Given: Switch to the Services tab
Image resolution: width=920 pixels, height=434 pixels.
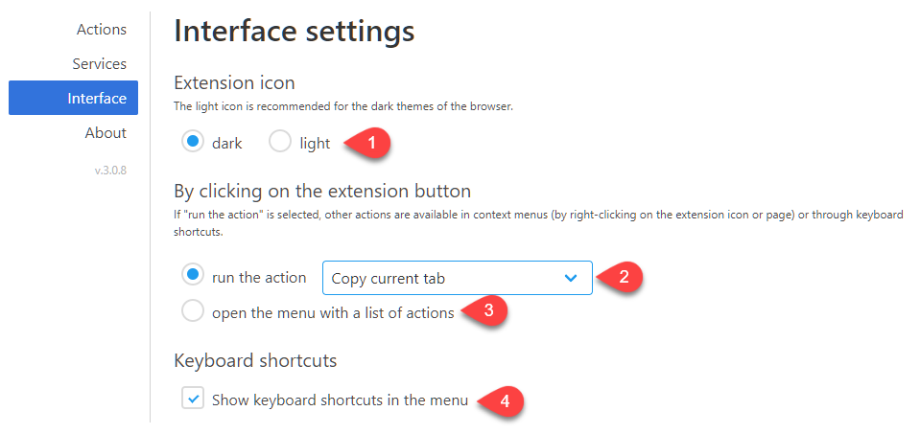Looking at the screenshot, I should click(x=99, y=63).
